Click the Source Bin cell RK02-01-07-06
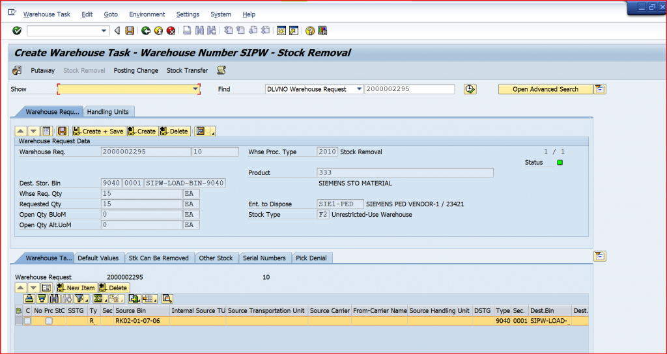Image resolution: width=667 pixels, height=354 pixels. click(141, 321)
